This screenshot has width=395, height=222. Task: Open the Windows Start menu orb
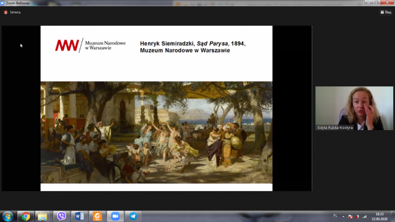point(7,216)
